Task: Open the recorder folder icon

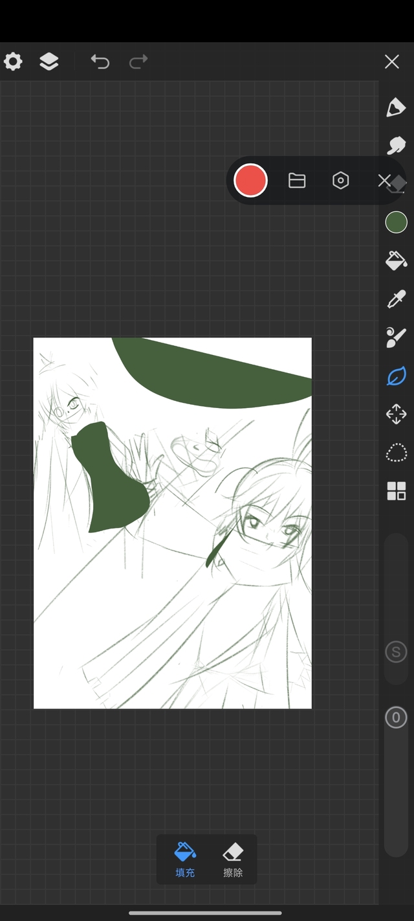Action: 297,181
